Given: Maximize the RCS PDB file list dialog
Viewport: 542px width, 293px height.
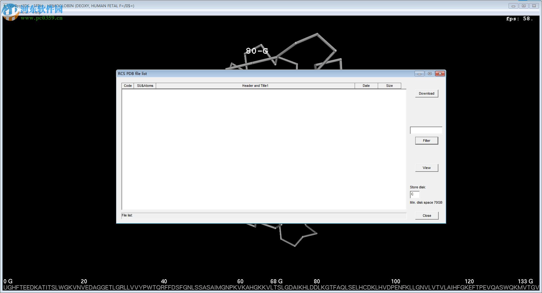Looking at the screenshot, I should click(x=430, y=74).
